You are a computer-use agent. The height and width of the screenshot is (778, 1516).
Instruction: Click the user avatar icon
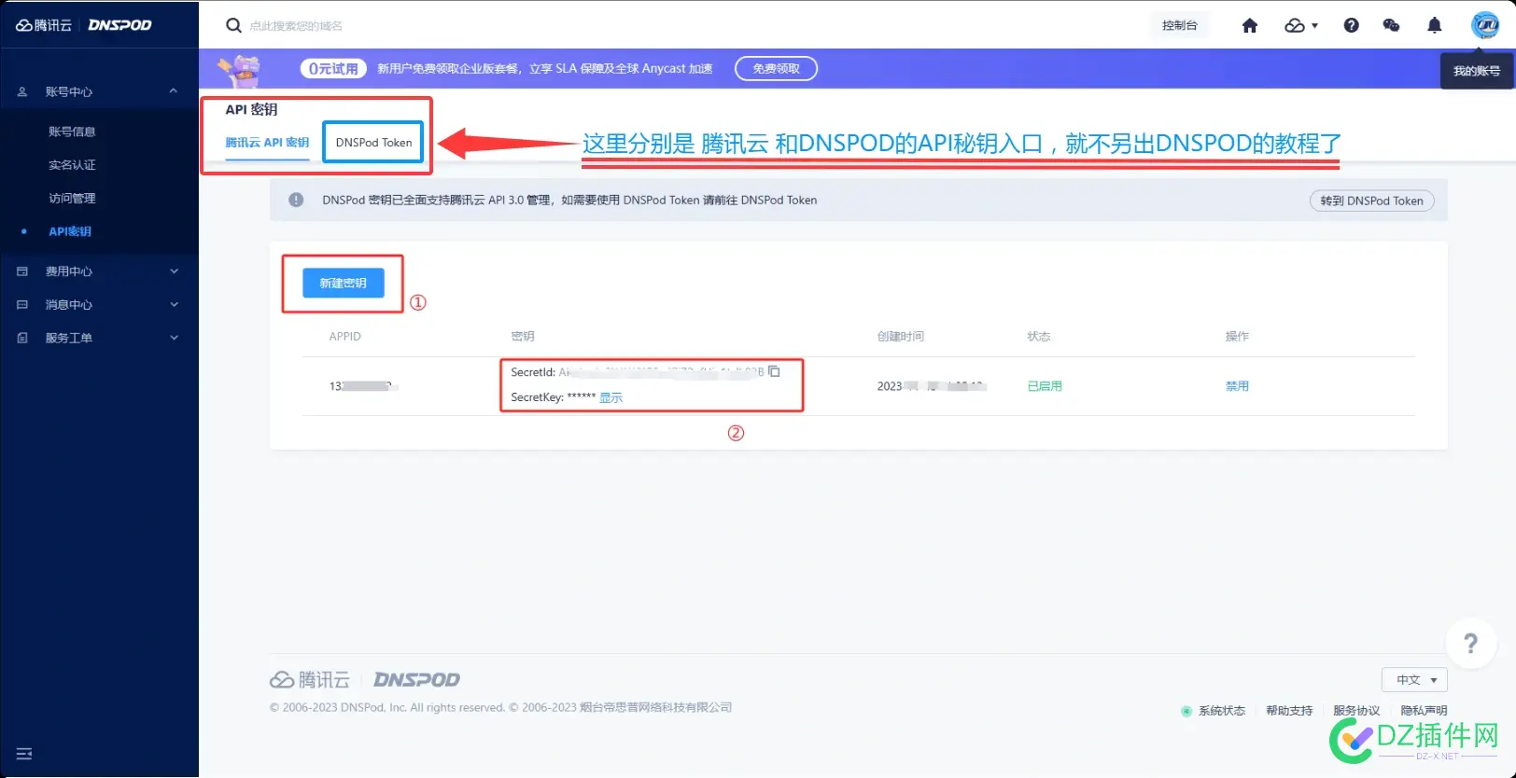[1485, 25]
